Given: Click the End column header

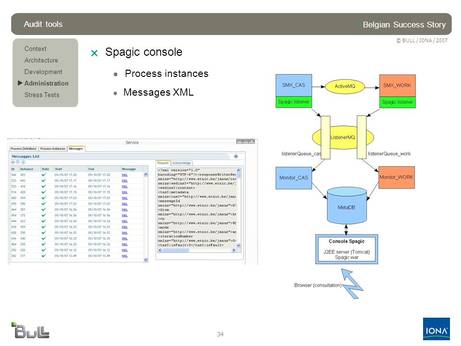Looking at the screenshot, I should click(104, 169).
